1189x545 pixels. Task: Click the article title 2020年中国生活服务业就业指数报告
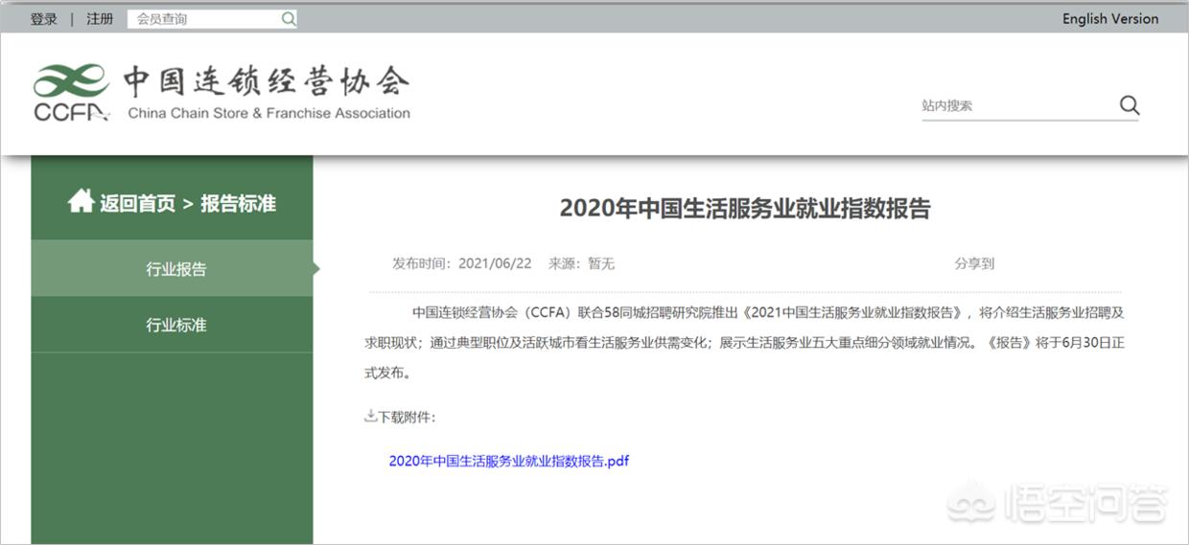(745, 209)
